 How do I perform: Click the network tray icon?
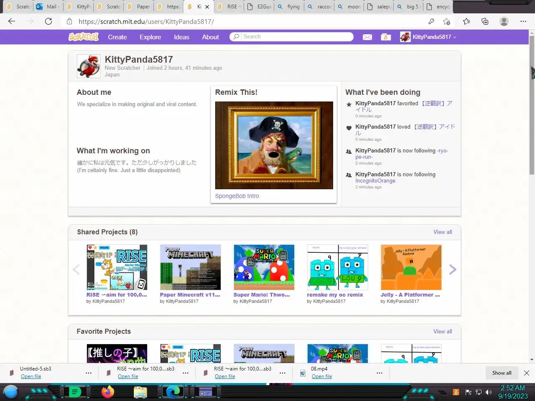click(x=478, y=392)
